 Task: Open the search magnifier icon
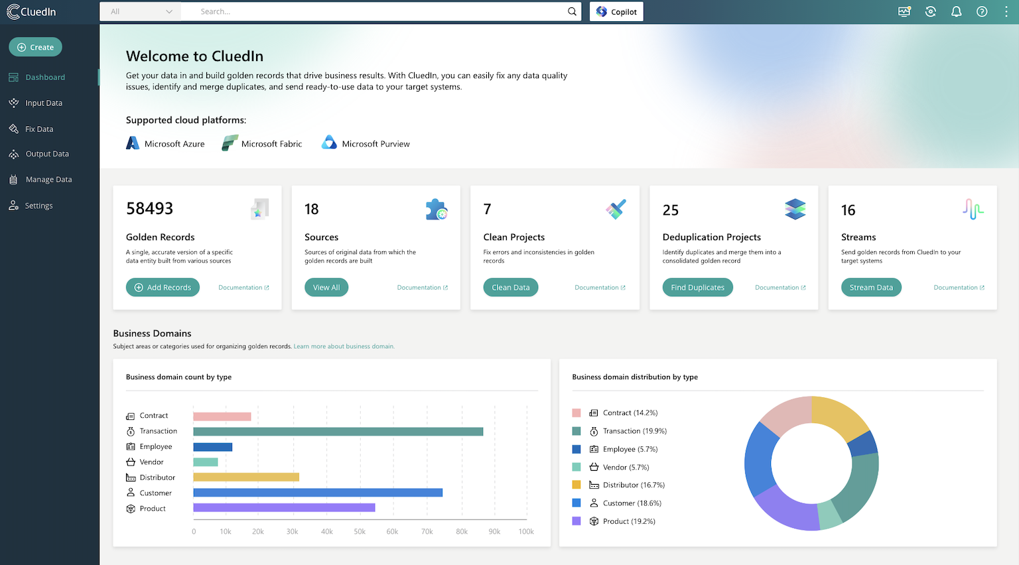(572, 11)
